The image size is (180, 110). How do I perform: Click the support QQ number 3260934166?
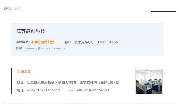point(108,42)
